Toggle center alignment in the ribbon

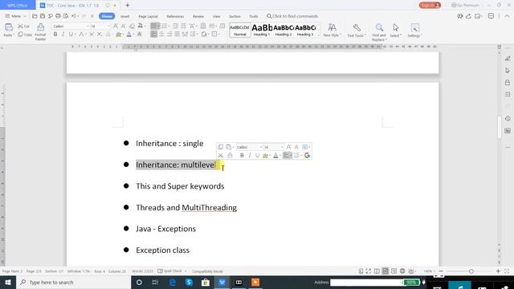[161, 34]
